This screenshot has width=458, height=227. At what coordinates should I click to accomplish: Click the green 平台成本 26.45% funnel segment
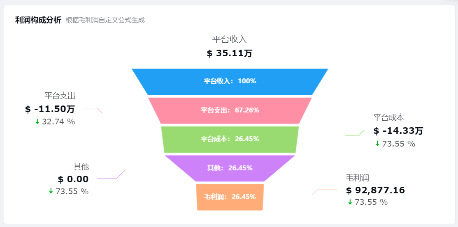pyautogui.click(x=230, y=139)
